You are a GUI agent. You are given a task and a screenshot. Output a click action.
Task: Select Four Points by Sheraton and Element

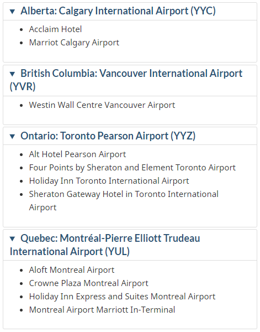(x=132, y=168)
